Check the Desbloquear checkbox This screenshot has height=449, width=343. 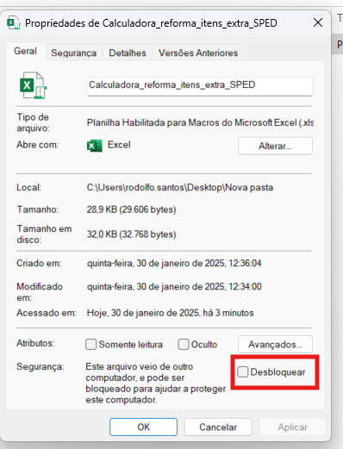point(243,372)
